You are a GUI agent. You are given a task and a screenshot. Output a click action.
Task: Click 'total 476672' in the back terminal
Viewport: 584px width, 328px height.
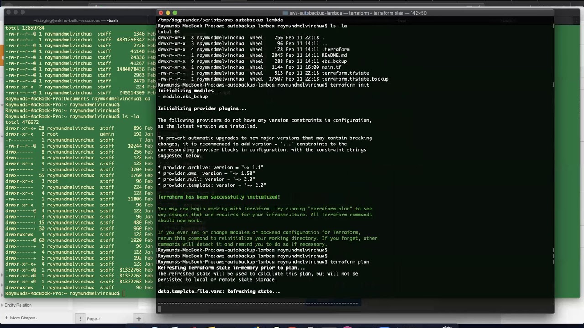(22, 123)
